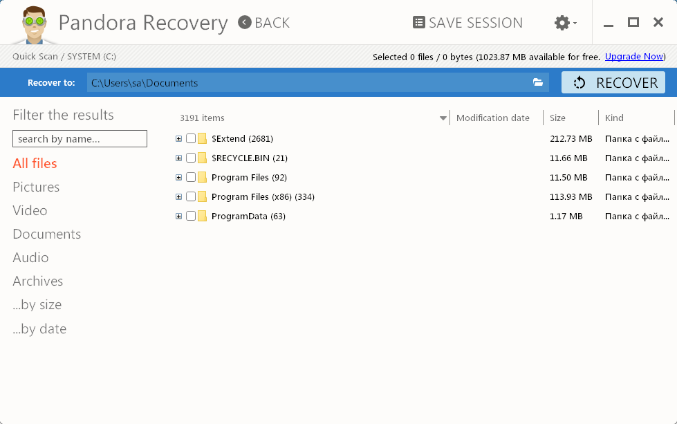This screenshot has height=424, width=677.
Task: Click the RECOVER button
Action: tap(613, 82)
